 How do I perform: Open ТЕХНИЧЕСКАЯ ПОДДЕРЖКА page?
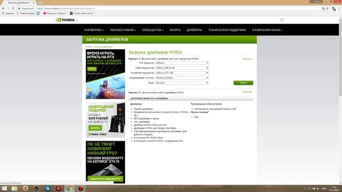(x=227, y=30)
